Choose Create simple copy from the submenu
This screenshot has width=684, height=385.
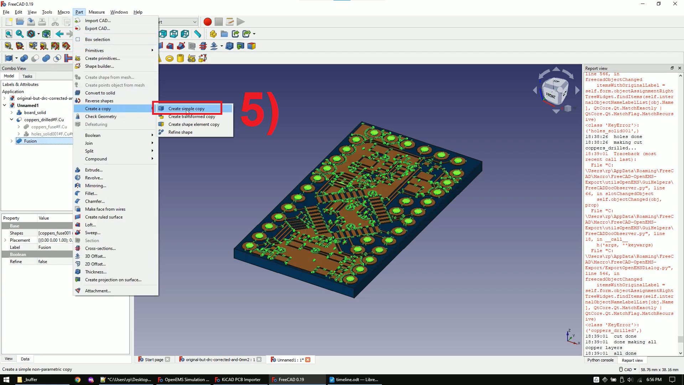tap(187, 108)
